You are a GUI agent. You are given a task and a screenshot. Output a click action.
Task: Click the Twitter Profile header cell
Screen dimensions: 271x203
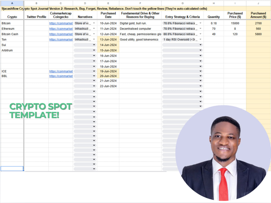pyautogui.click(x=36, y=15)
